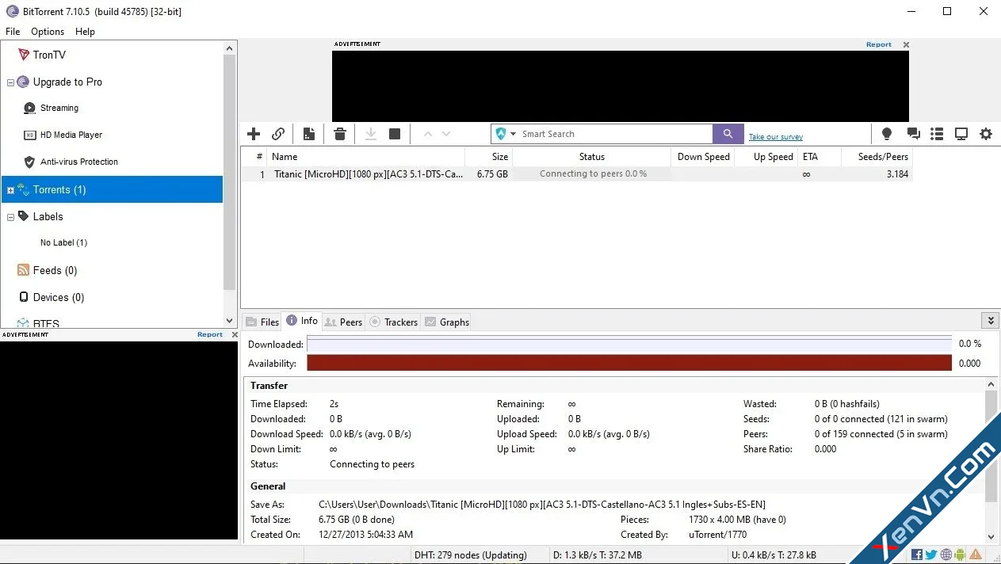This screenshot has width=1001, height=564.
Task: Stop the torrent with the square icon
Action: 395,134
